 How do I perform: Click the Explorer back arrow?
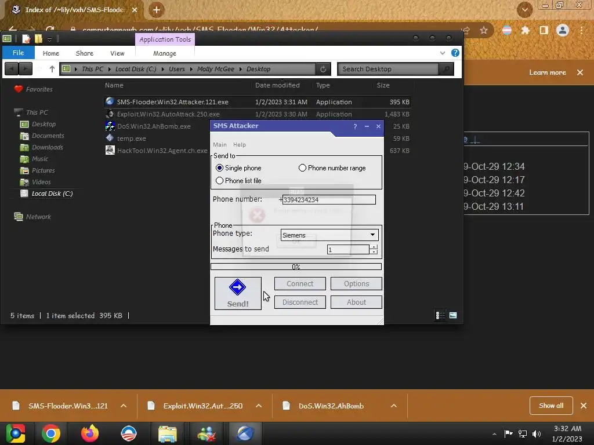(12, 69)
